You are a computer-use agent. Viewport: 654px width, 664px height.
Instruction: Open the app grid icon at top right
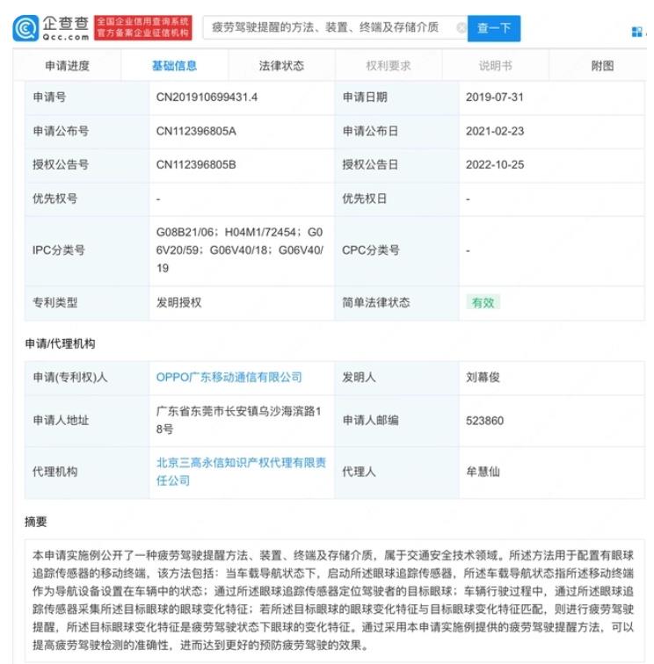pos(636,32)
